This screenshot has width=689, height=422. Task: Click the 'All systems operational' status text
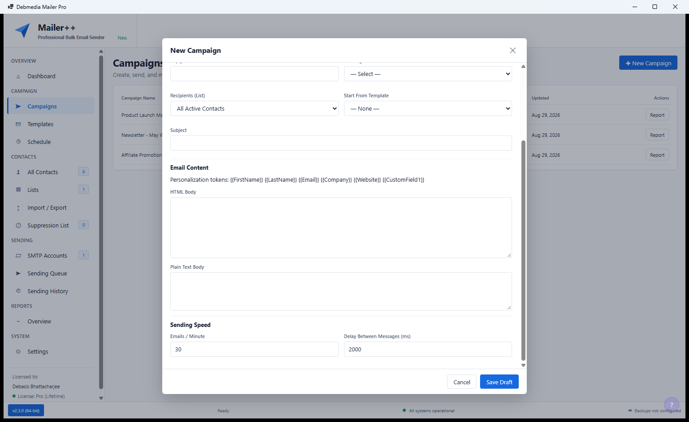point(432,411)
